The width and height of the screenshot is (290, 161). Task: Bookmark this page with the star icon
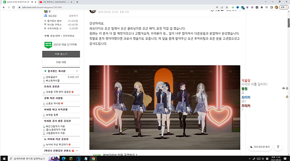click(227, 7)
